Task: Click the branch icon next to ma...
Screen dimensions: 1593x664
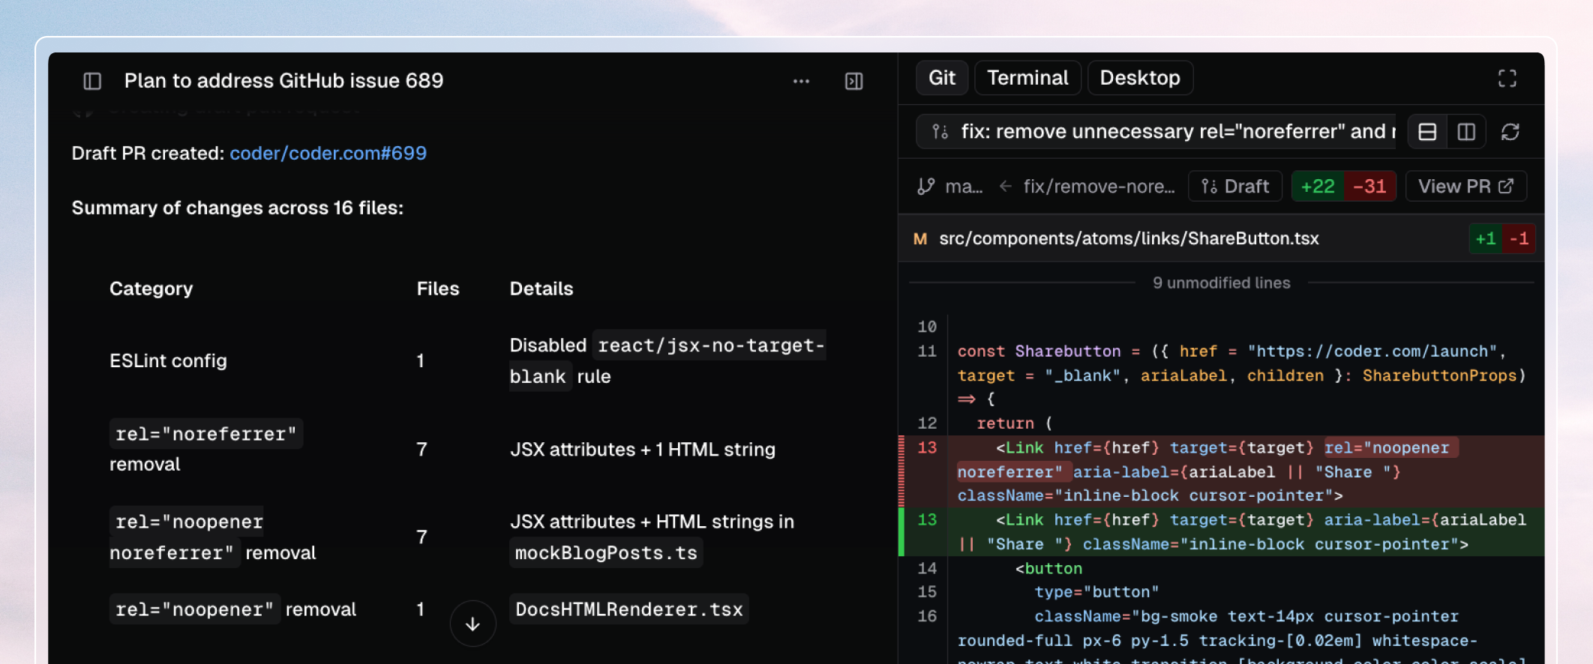Action: tap(926, 186)
